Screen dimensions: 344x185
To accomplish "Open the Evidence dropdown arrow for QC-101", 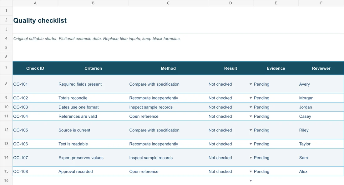I will coord(250,84).
